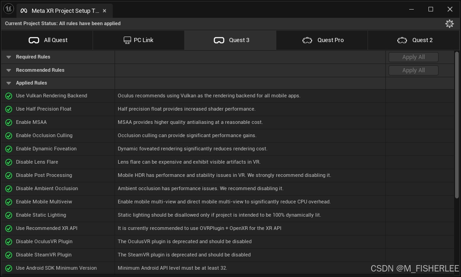This screenshot has height=277, width=461.
Task: Switch to the PC Link tab
Action: coord(138,40)
